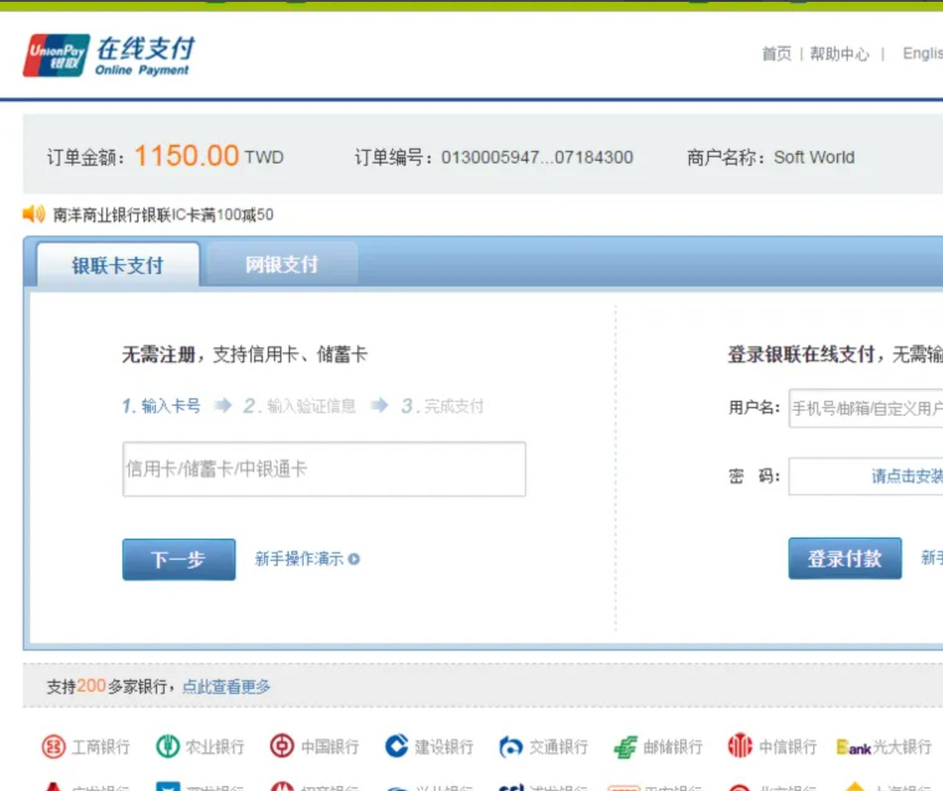This screenshot has height=791, width=943.
Task: Click the play icon beside 新手操作演示
Action: [353, 559]
